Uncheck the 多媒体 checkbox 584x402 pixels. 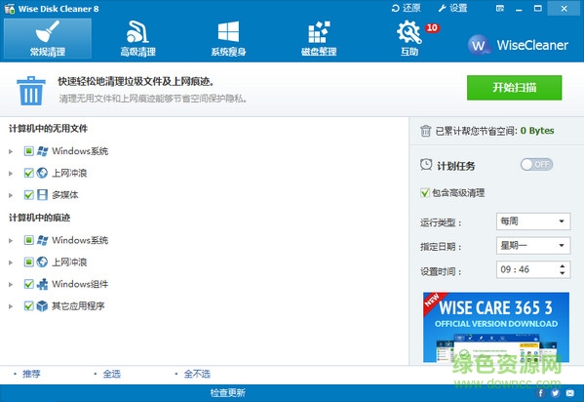pos(28,195)
